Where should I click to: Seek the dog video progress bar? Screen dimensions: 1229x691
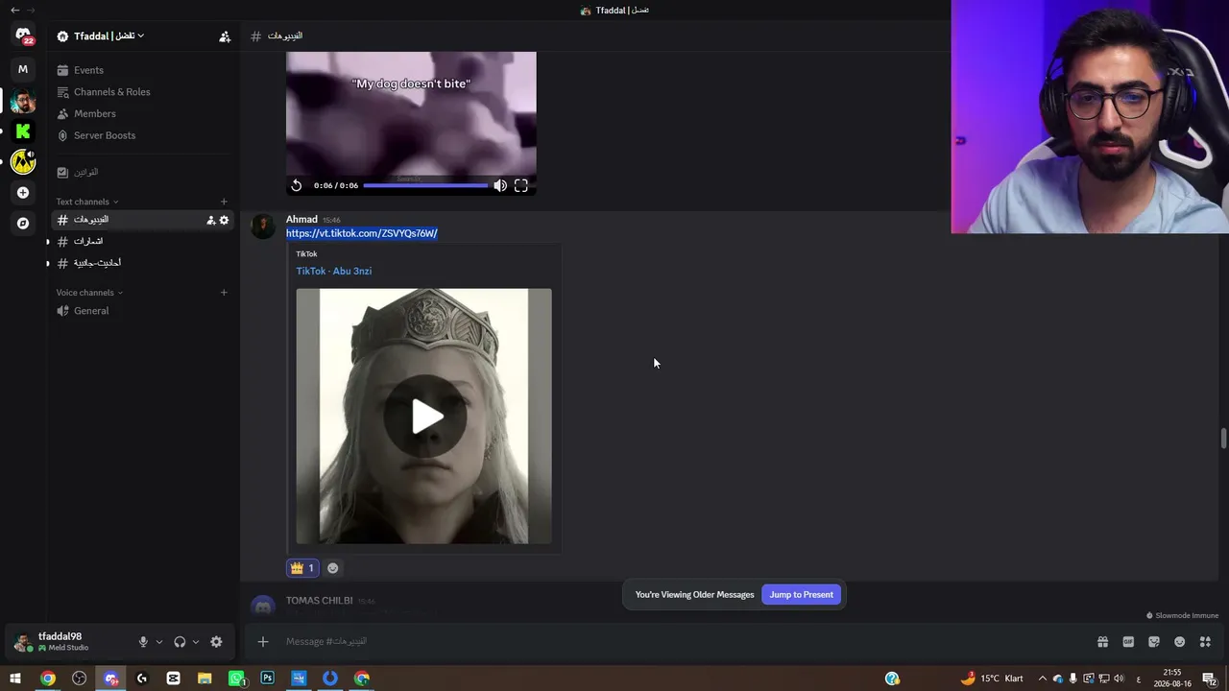tap(425, 185)
